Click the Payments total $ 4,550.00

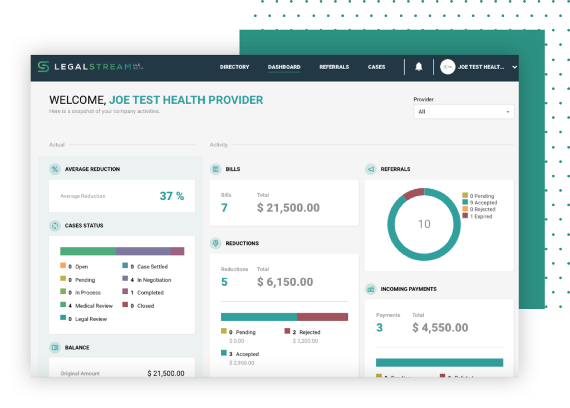pos(440,328)
